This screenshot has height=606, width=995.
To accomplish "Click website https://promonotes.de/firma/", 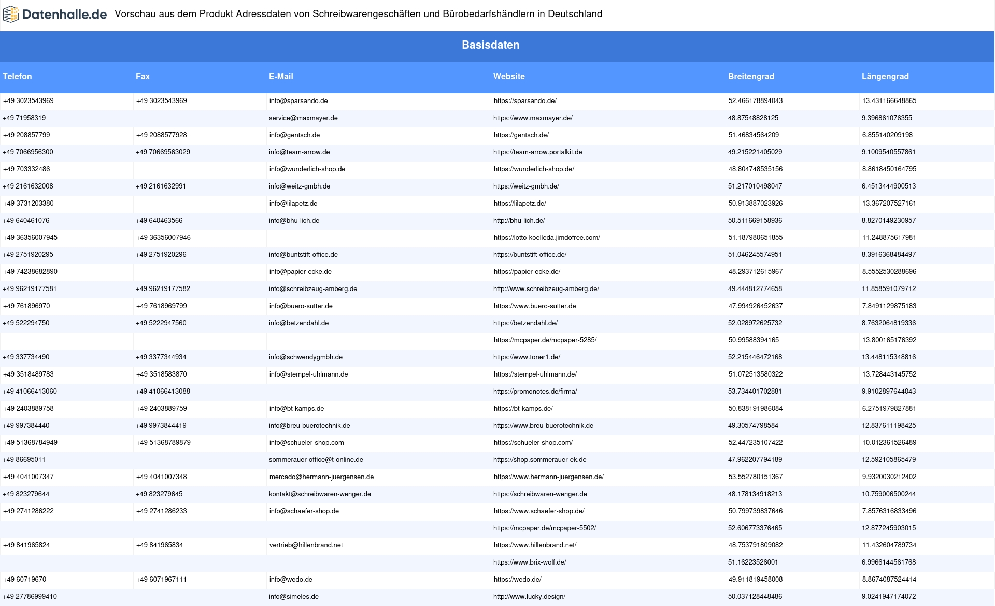I will point(535,392).
